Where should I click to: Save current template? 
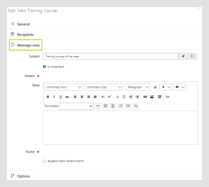point(105,106)
